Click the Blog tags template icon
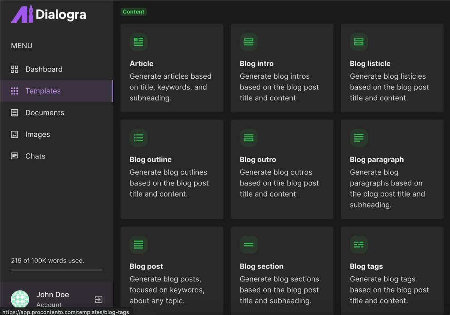The width and height of the screenshot is (450, 315). (x=359, y=245)
